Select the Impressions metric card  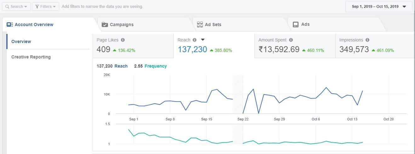click(375, 46)
